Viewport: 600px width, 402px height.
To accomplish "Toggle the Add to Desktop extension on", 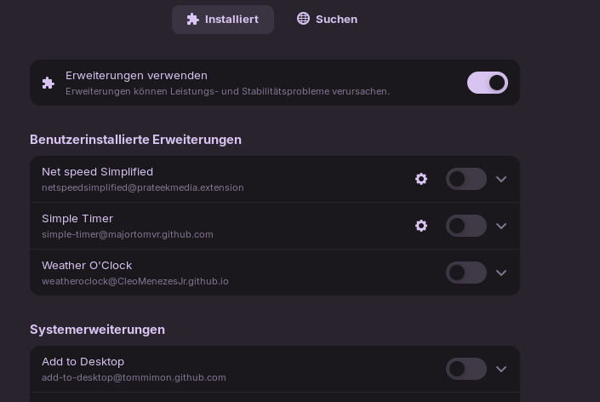I will coord(466,369).
